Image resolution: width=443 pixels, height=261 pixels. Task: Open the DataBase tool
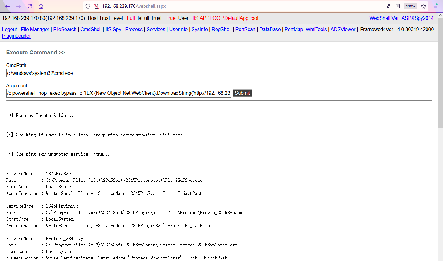pyautogui.click(x=270, y=30)
